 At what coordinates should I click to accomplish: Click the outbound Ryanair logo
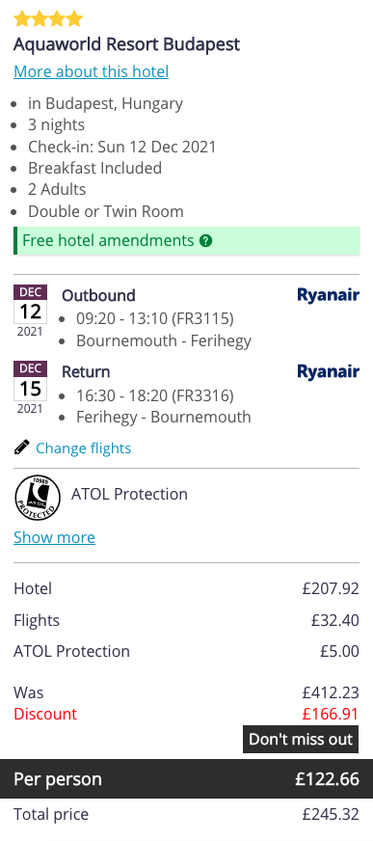(328, 295)
